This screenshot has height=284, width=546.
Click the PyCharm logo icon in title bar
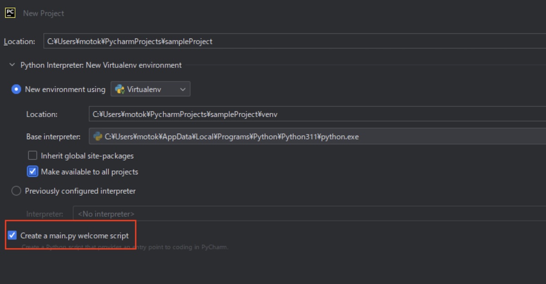point(10,13)
